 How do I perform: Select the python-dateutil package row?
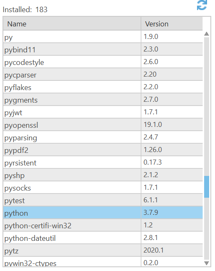(x=103, y=238)
